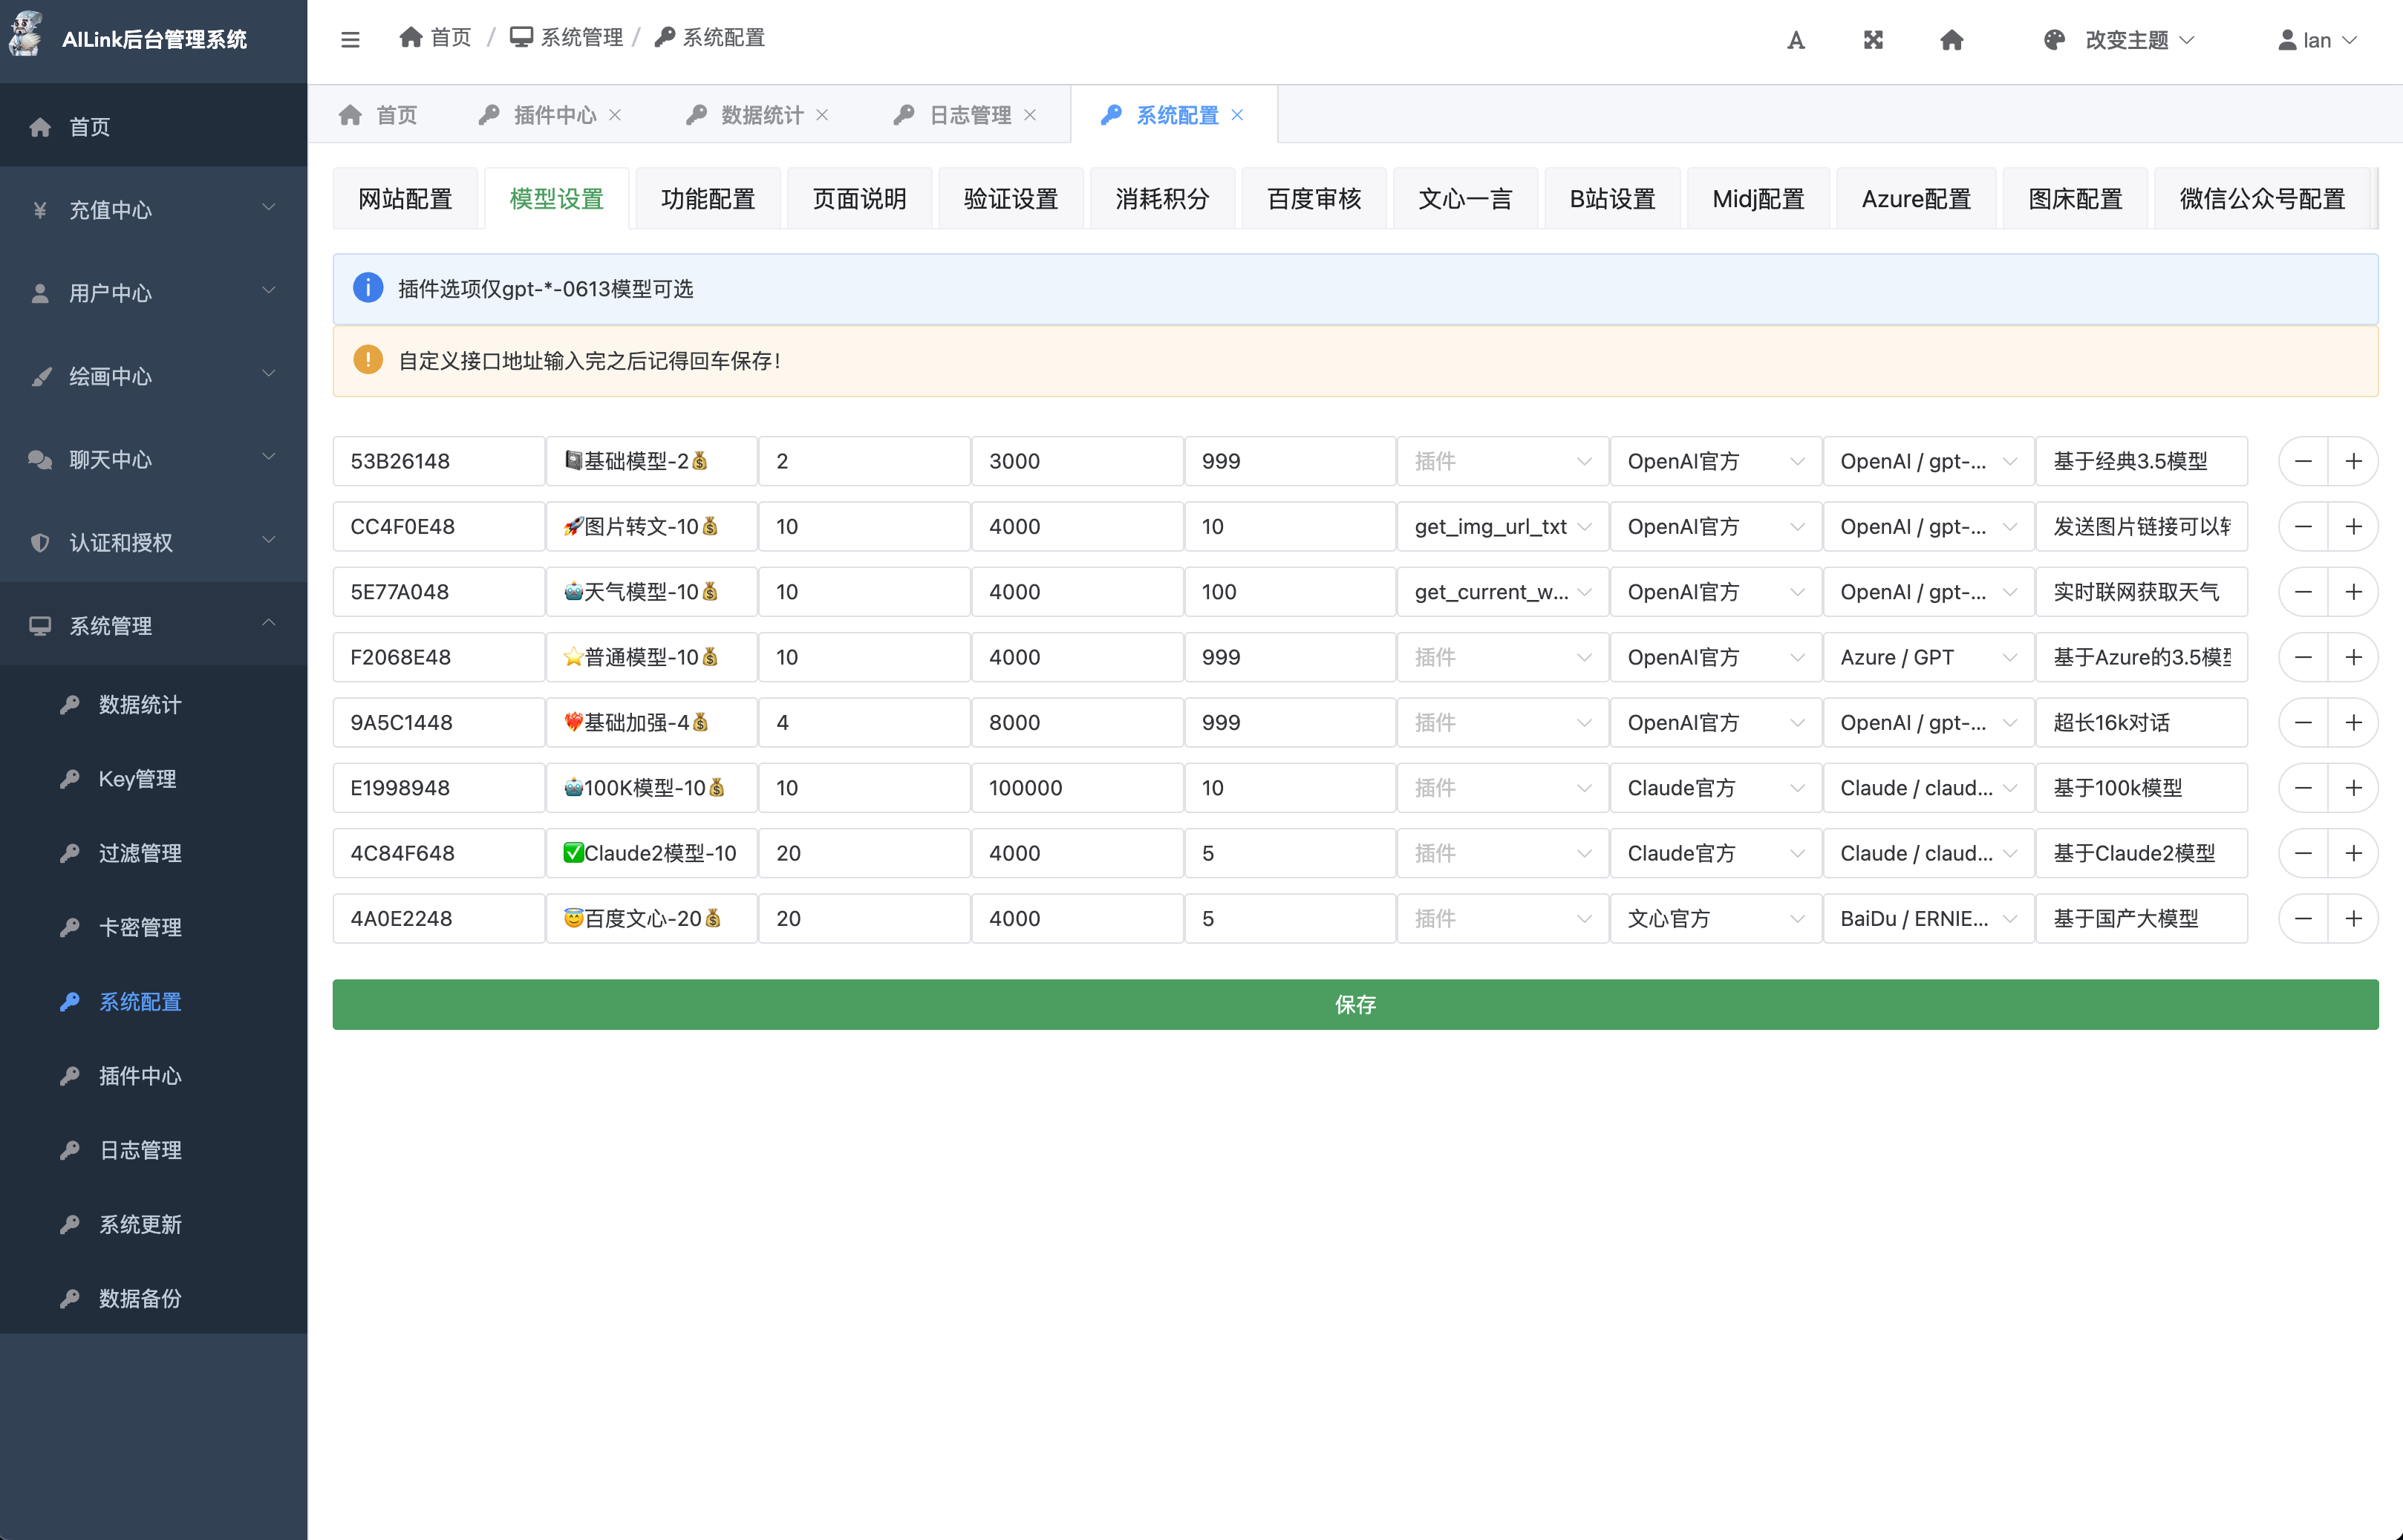The height and width of the screenshot is (1540, 2403).
Task: Expand 绘画中心 sidebar menu
Action: click(x=153, y=376)
